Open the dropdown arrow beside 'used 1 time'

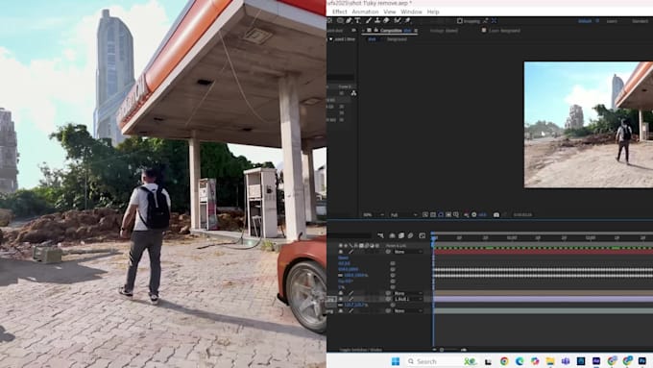(331, 39)
